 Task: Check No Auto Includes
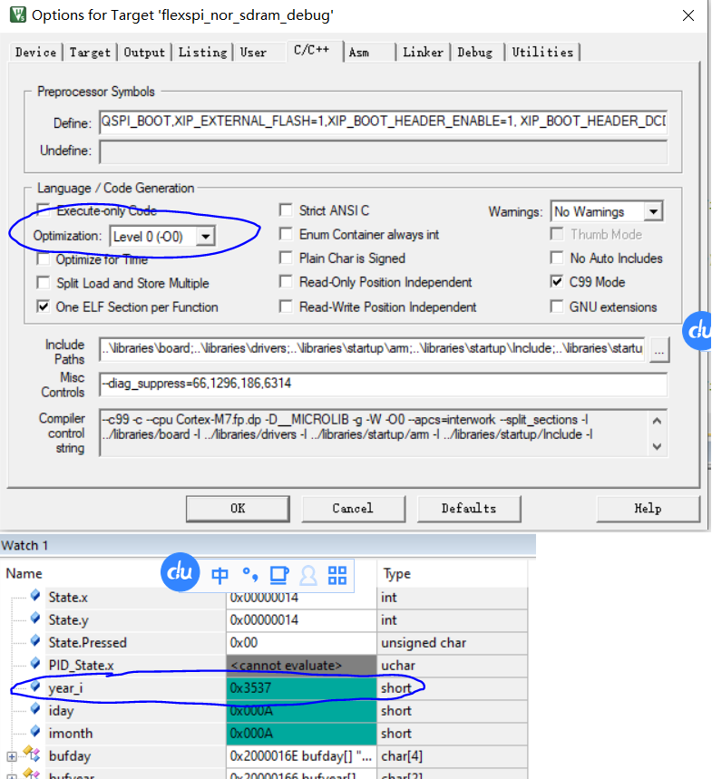(x=557, y=258)
